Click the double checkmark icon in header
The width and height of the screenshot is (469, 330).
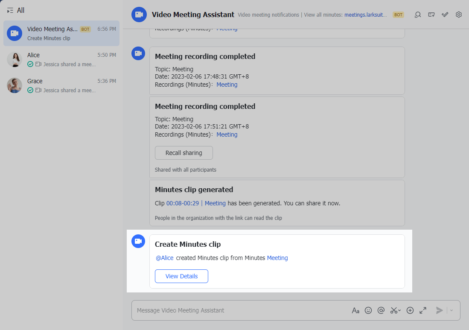pyautogui.click(x=445, y=15)
